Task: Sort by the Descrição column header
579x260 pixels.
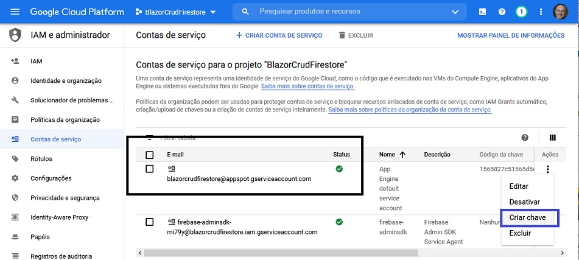Action: point(437,155)
